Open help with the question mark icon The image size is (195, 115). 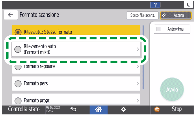(x=155, y=5)
